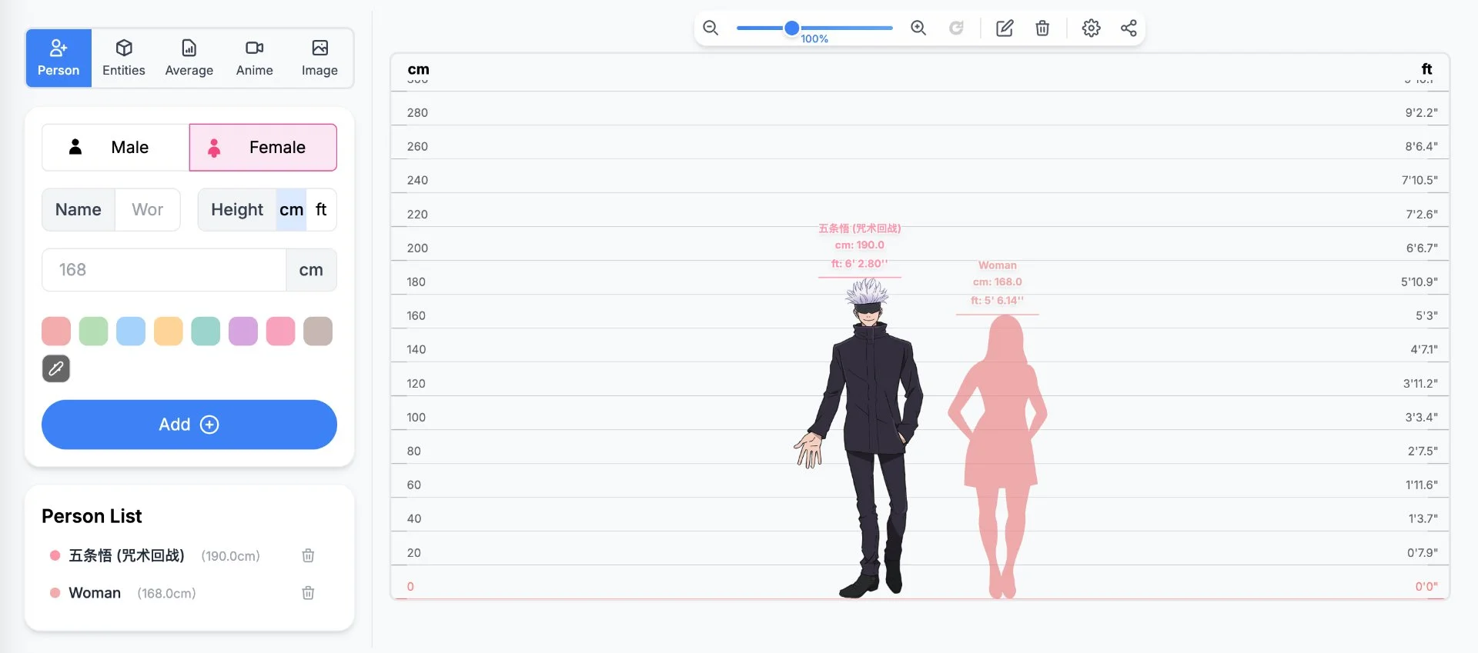This screenshot has height=653, width=1478.
Task: Click the name input field
Action: click(147, 210)
